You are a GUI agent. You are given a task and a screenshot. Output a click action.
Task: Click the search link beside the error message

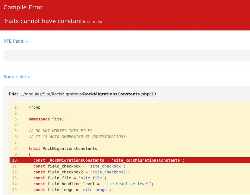tap(95, 22)
